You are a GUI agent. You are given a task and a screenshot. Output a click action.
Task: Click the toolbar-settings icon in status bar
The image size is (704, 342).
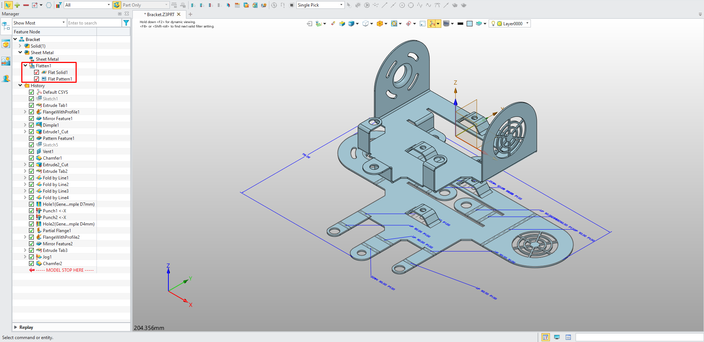[546, 337]
